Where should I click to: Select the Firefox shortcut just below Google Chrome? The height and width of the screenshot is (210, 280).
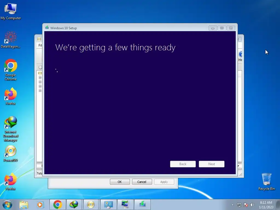coord(11,96)
